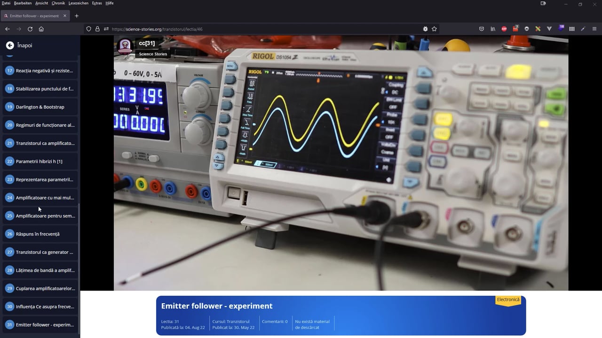Open the red extension with badge 3
This screenshot has height=338, width=602.
515,29
